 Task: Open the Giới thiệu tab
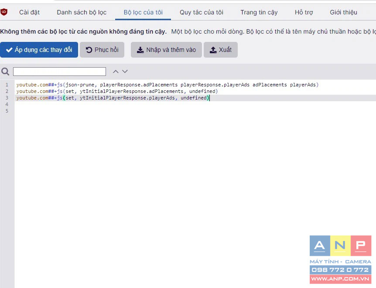343,12
